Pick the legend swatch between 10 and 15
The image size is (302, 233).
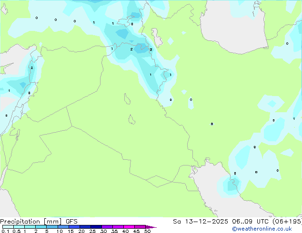(63, 227)
